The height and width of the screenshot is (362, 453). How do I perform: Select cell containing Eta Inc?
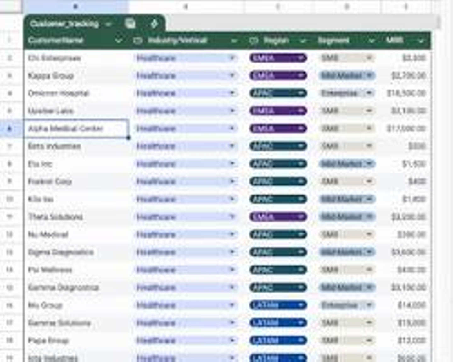click(x=76, y=164)
